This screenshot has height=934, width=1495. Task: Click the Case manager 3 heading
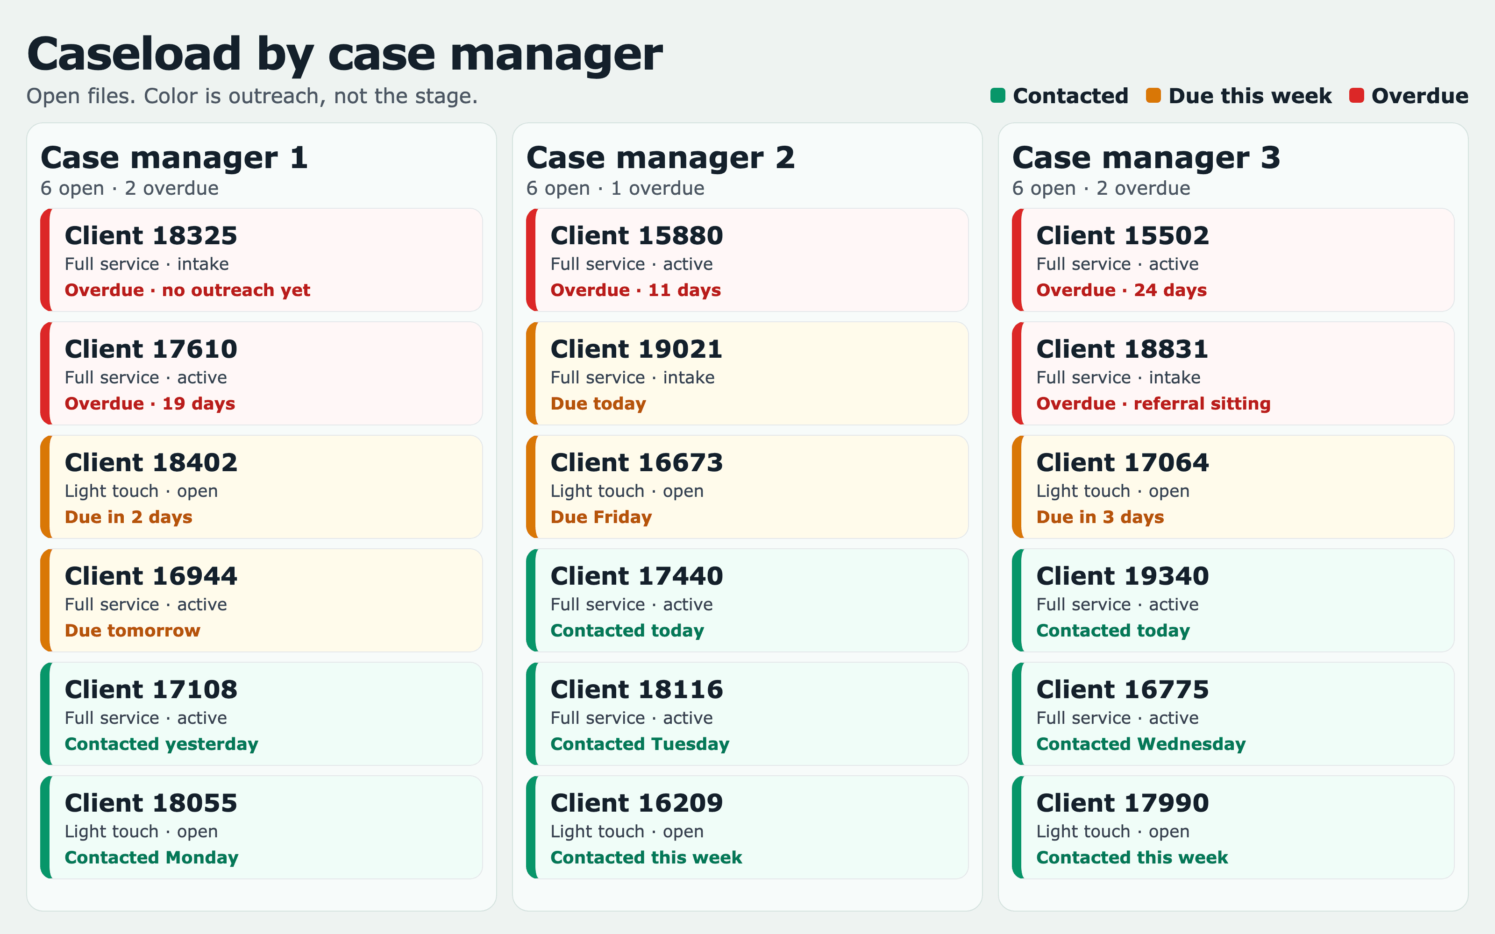(1146, 157)
